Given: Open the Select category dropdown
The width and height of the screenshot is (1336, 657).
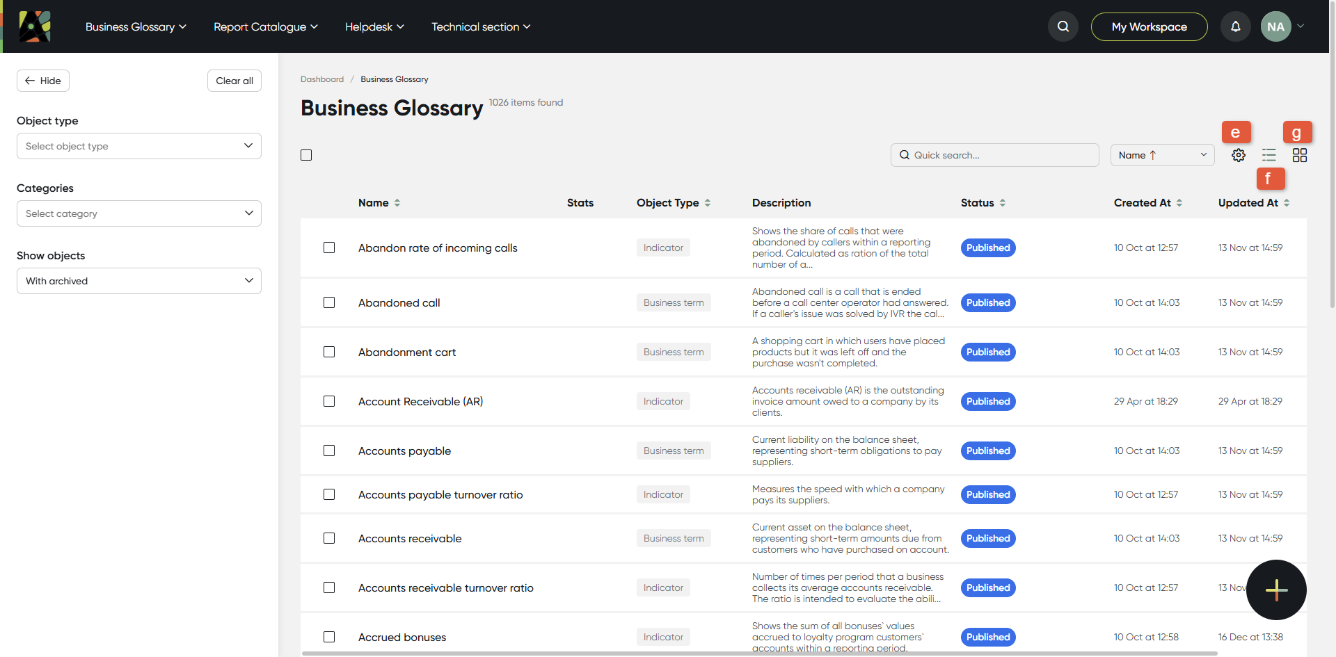Looking at the screenshot, I should point(139,213).
